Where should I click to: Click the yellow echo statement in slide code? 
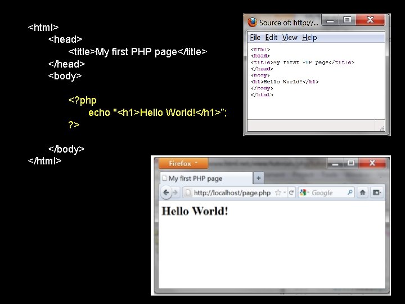click(157, 113)
